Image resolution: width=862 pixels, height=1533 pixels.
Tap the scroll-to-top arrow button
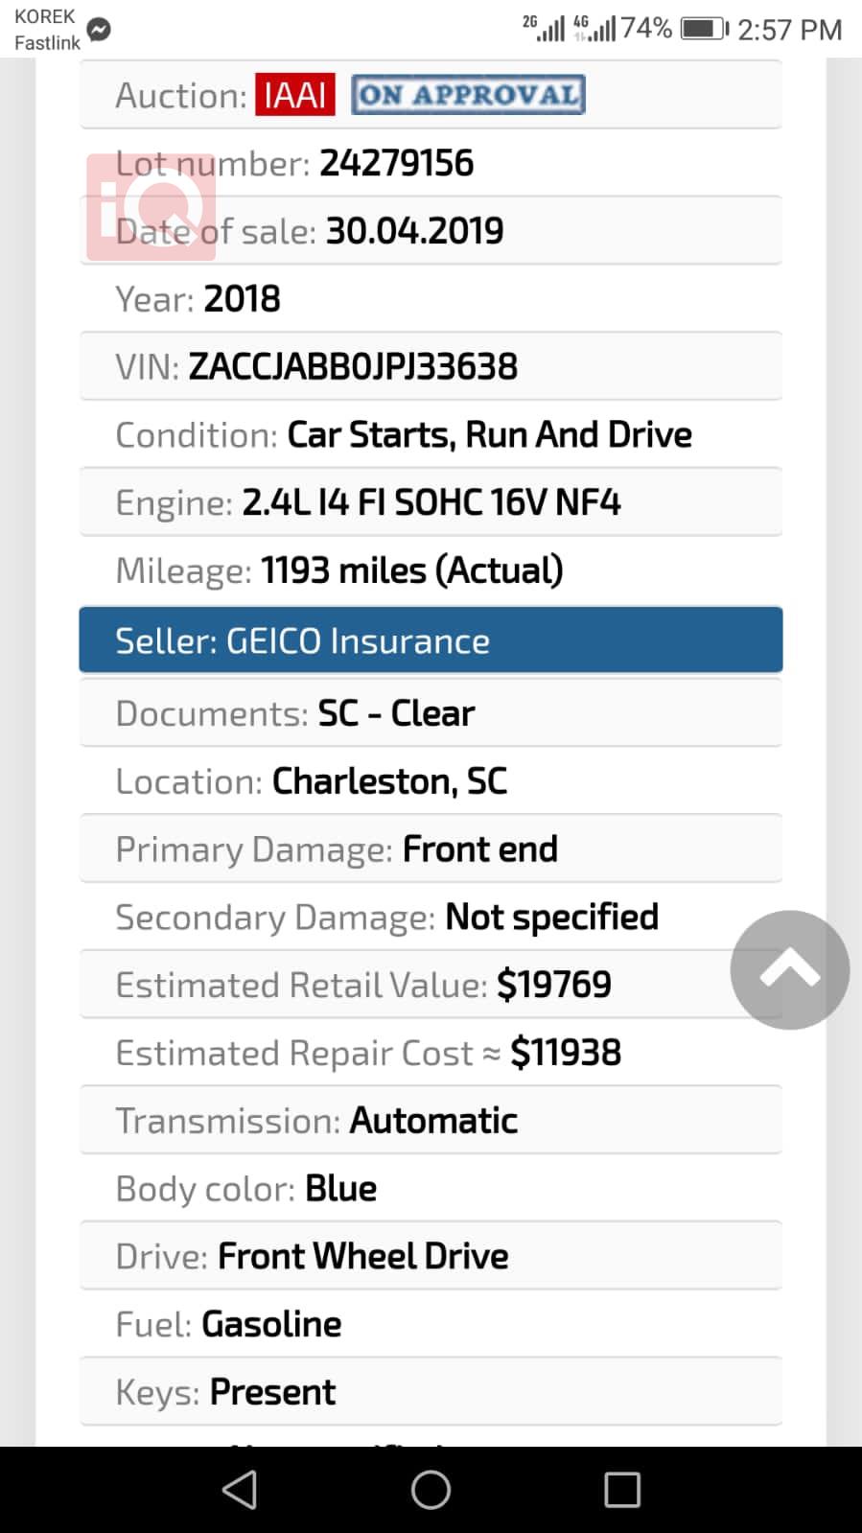(789, 969)
